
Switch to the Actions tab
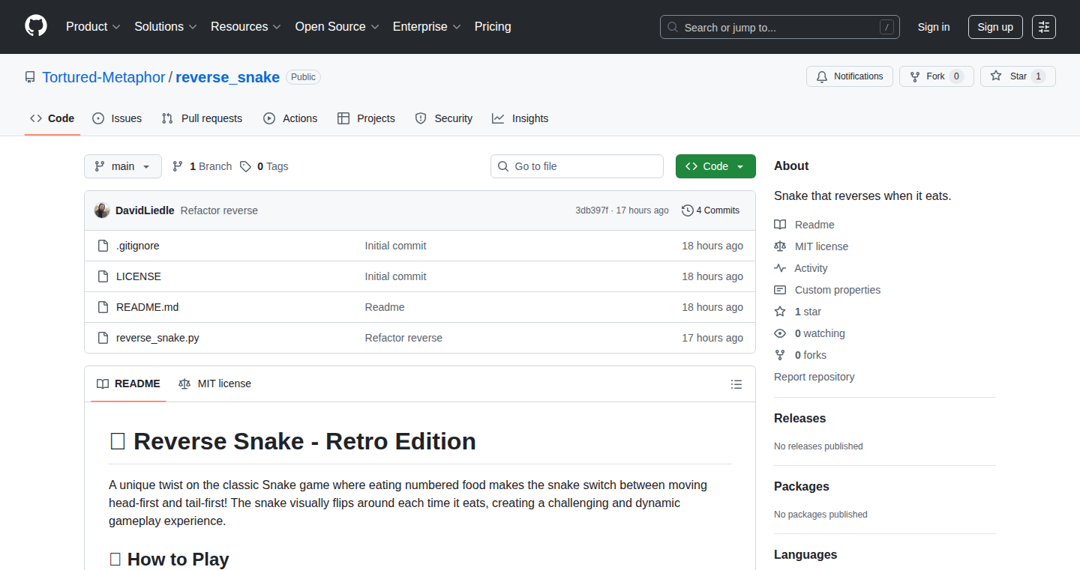(290, 118)
